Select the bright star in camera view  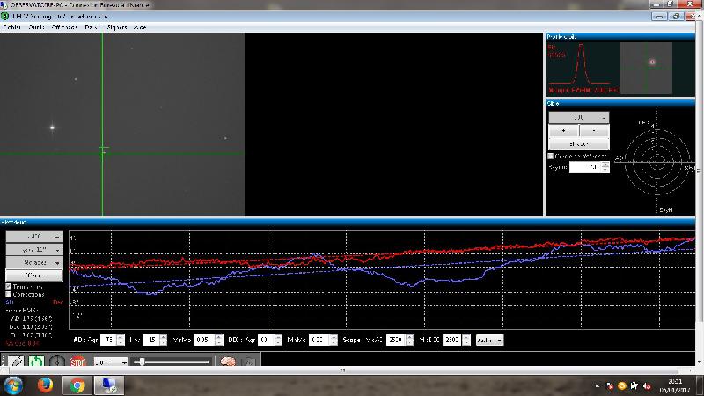coord(52,128)
